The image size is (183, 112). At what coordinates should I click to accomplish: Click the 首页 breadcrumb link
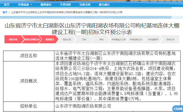(x=5, y=12)
